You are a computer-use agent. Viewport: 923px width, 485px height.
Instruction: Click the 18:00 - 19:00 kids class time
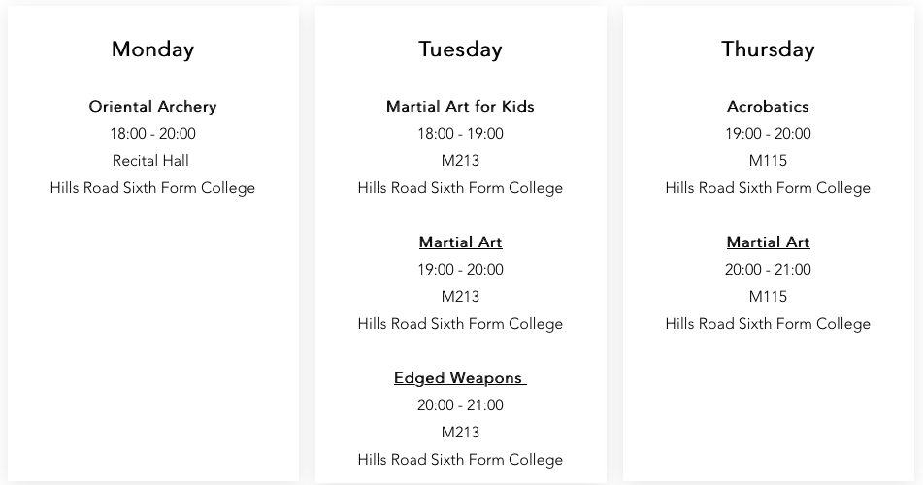coord(460,134)
